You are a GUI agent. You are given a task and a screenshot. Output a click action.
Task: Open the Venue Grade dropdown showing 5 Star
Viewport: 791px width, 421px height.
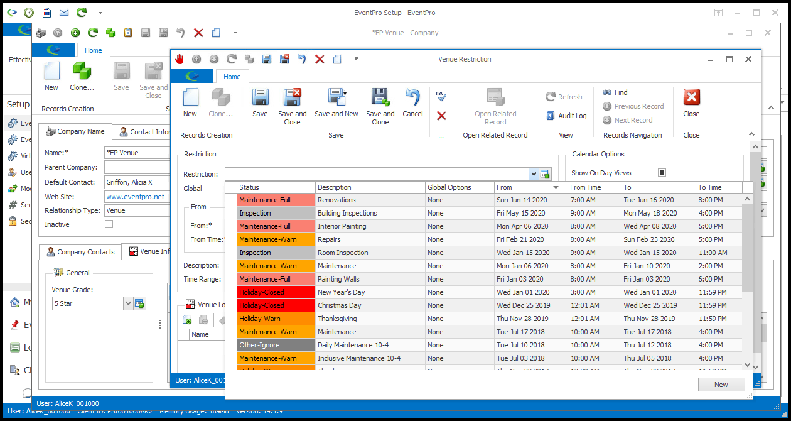[x=128, y=303]
